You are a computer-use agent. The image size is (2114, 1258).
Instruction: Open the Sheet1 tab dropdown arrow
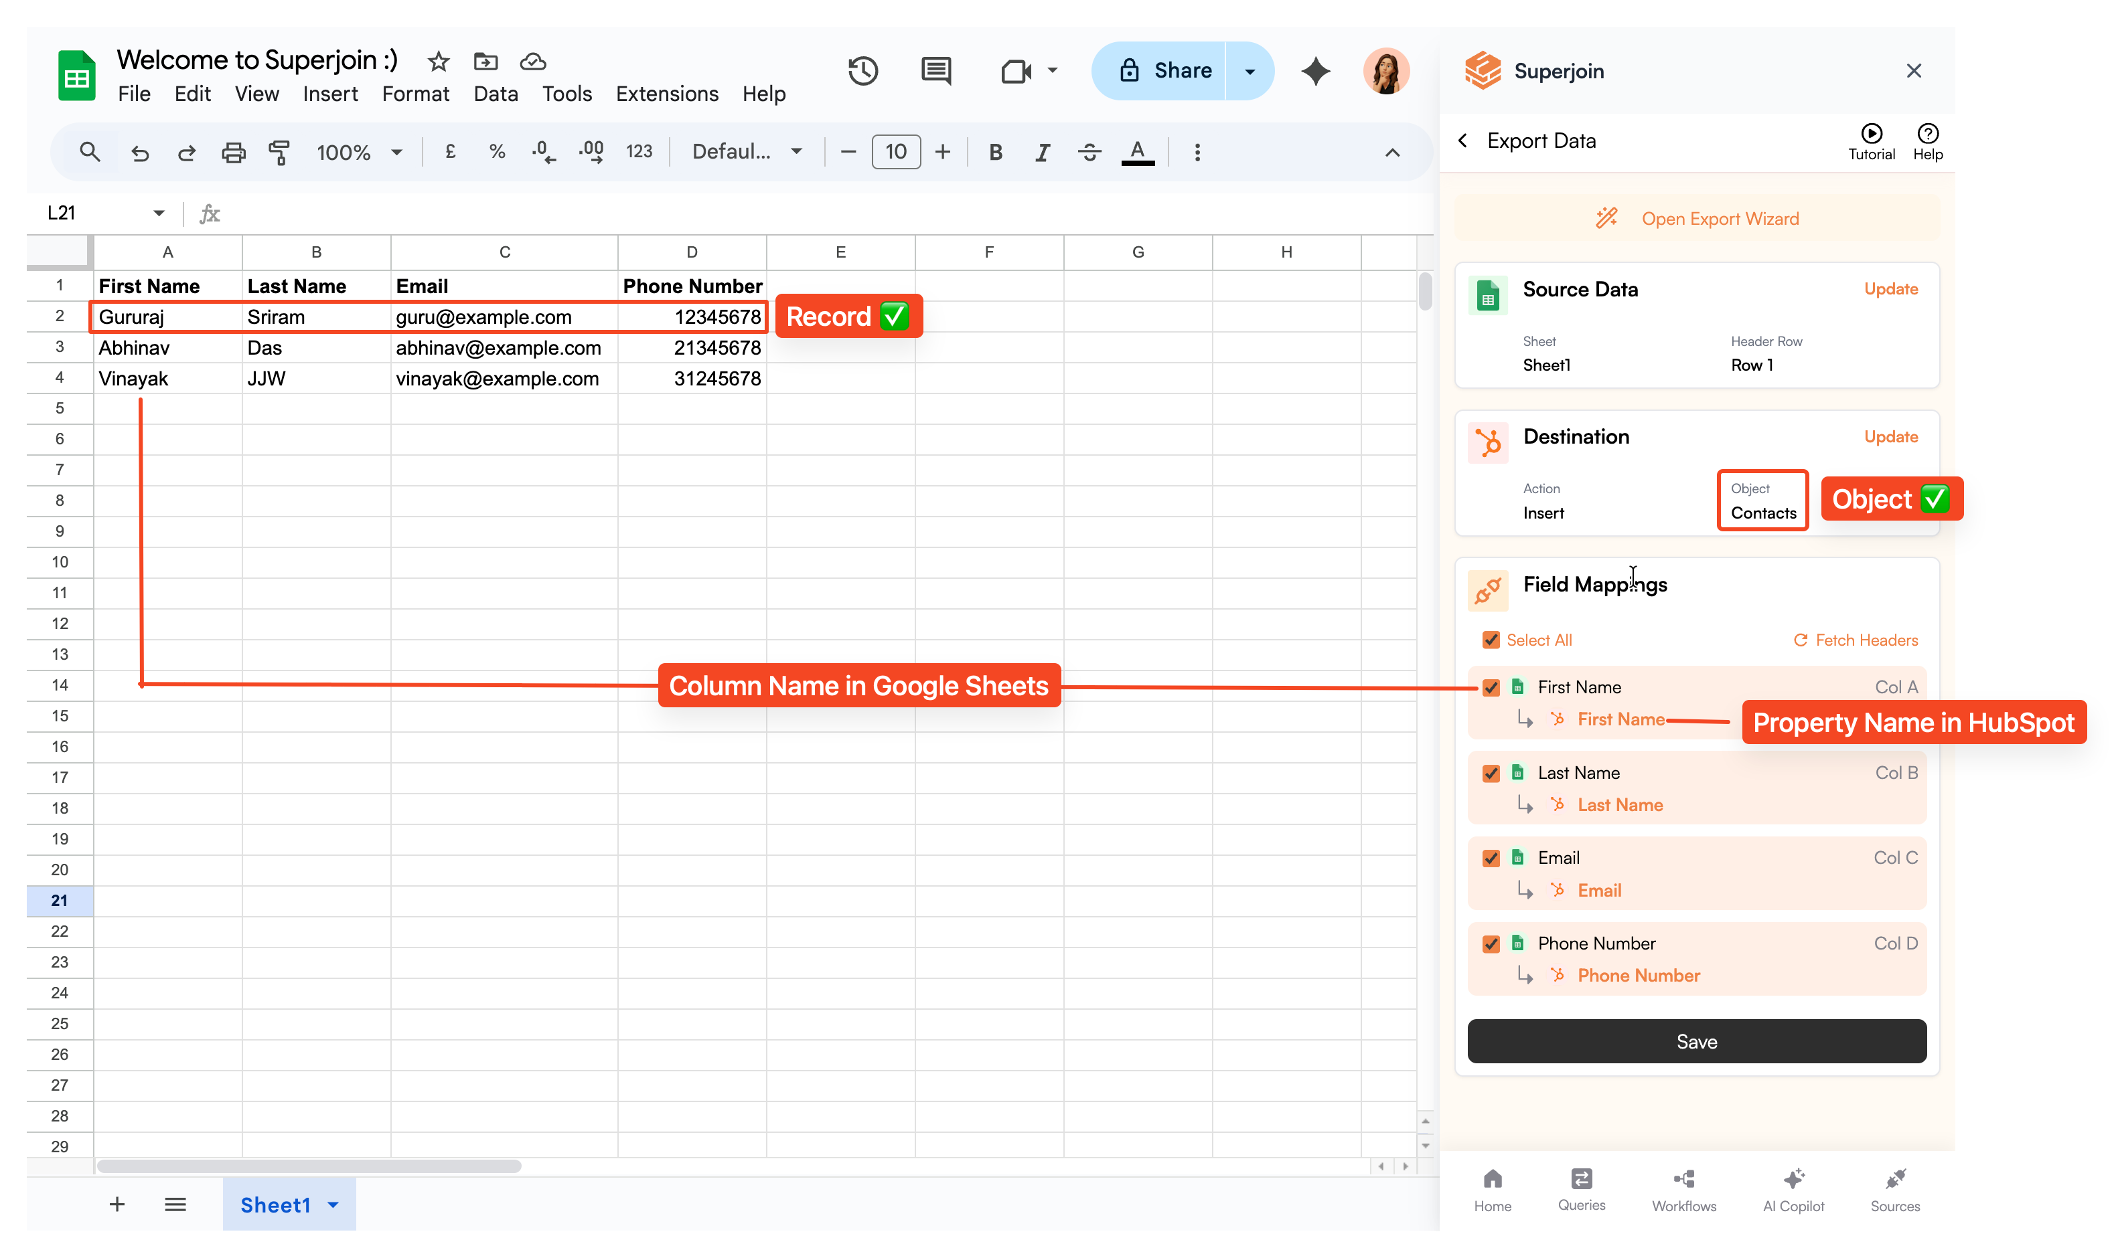coord(333,1204)
